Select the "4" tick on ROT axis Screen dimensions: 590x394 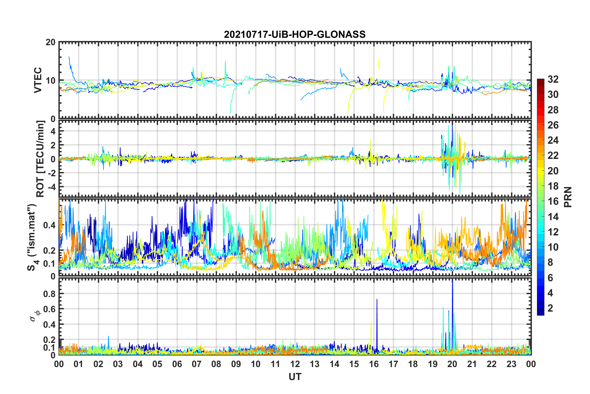(x=53, y=131)
